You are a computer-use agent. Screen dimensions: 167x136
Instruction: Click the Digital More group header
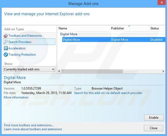point(69,34)
